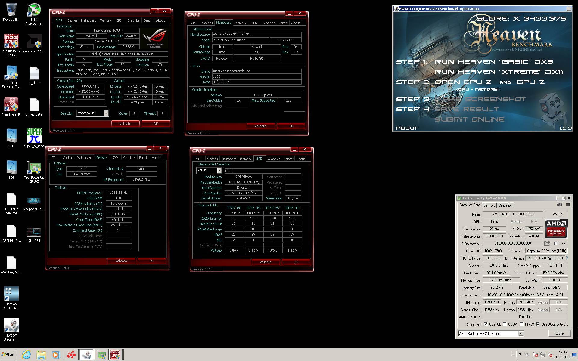Click the SL language indicator in taskbar
The width and height of the screenshot is (578, 361).
[512, 354]
